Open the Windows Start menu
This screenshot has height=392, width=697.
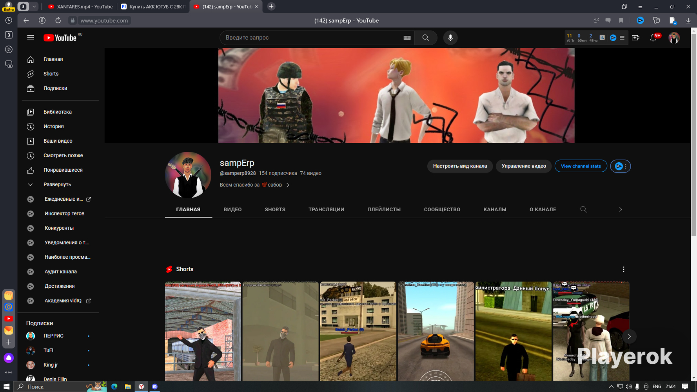pos(6,387)
